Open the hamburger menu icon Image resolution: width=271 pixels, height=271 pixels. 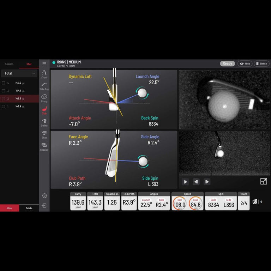(x=44, y=64)
